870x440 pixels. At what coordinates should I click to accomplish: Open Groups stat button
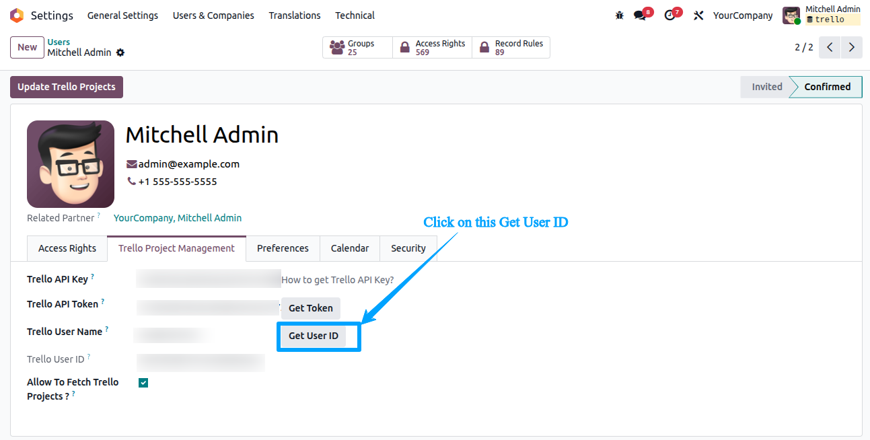pyautogui.click(x=357, y=48)
